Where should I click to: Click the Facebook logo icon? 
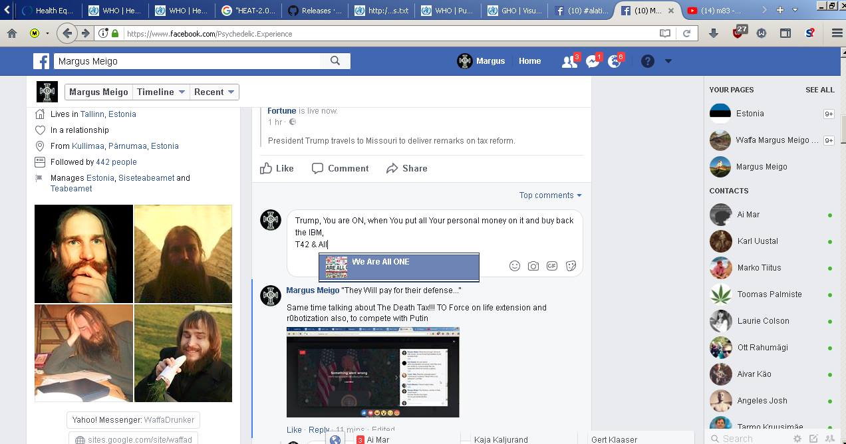click(x=41, y=61)
